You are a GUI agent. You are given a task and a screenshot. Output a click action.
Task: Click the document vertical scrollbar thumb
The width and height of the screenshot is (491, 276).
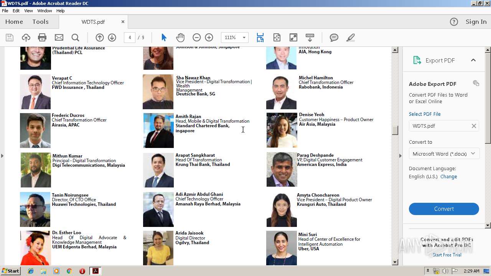point(395,130)
